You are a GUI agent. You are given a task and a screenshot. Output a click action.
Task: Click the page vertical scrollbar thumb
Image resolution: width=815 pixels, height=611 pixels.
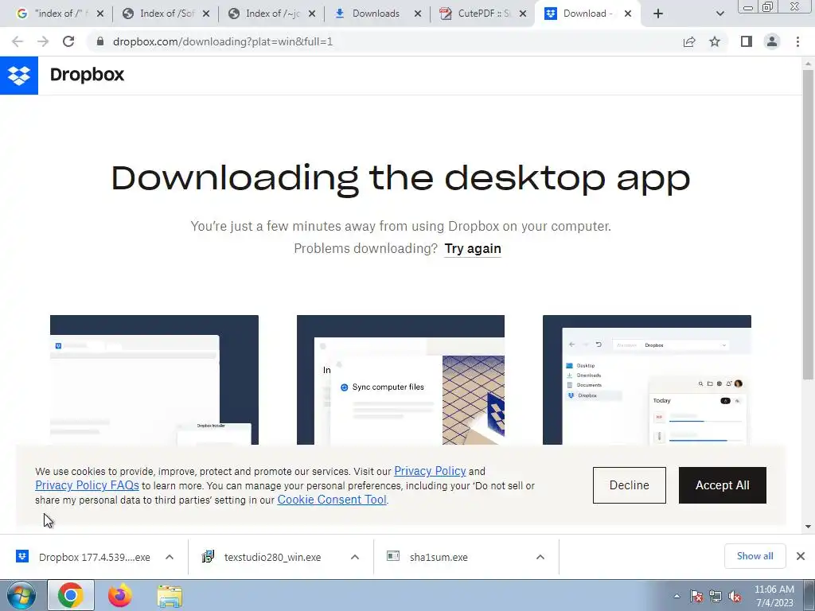pyautogui.click(x=808, y=224)
